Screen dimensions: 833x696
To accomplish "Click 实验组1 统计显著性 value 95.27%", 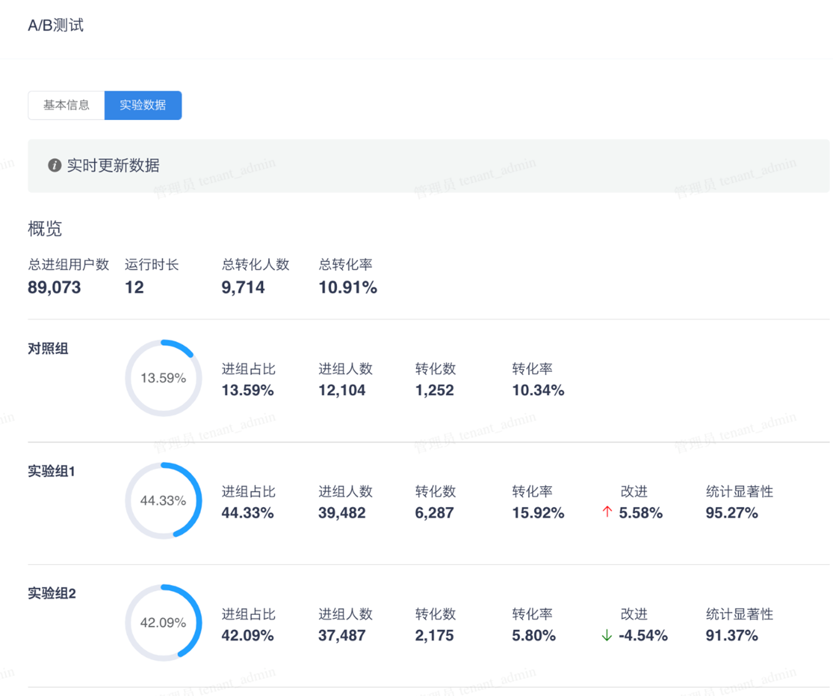I will point(731,513).
